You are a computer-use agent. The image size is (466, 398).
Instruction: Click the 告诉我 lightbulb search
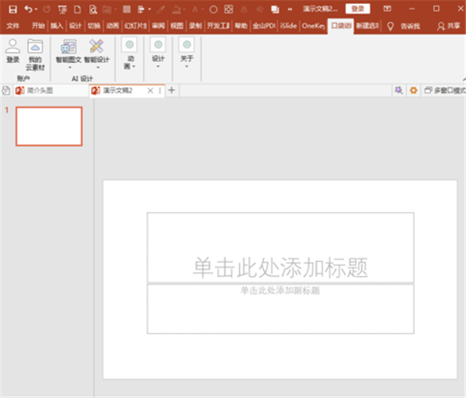(405, 26)
